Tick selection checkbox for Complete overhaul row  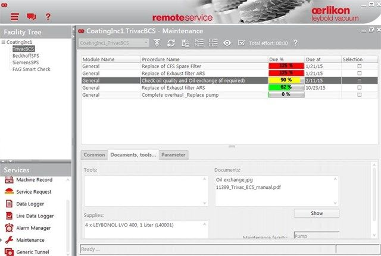(x=360, y=95)
